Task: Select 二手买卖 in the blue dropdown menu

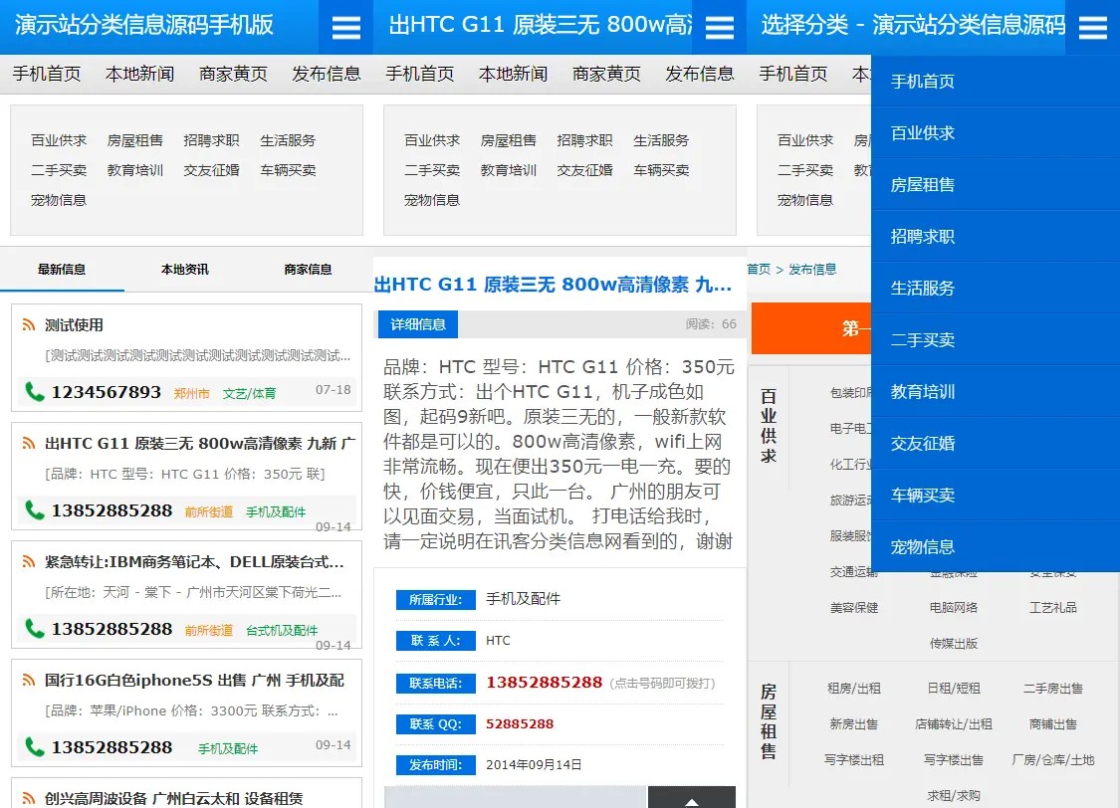Action: tap(995, 339)
